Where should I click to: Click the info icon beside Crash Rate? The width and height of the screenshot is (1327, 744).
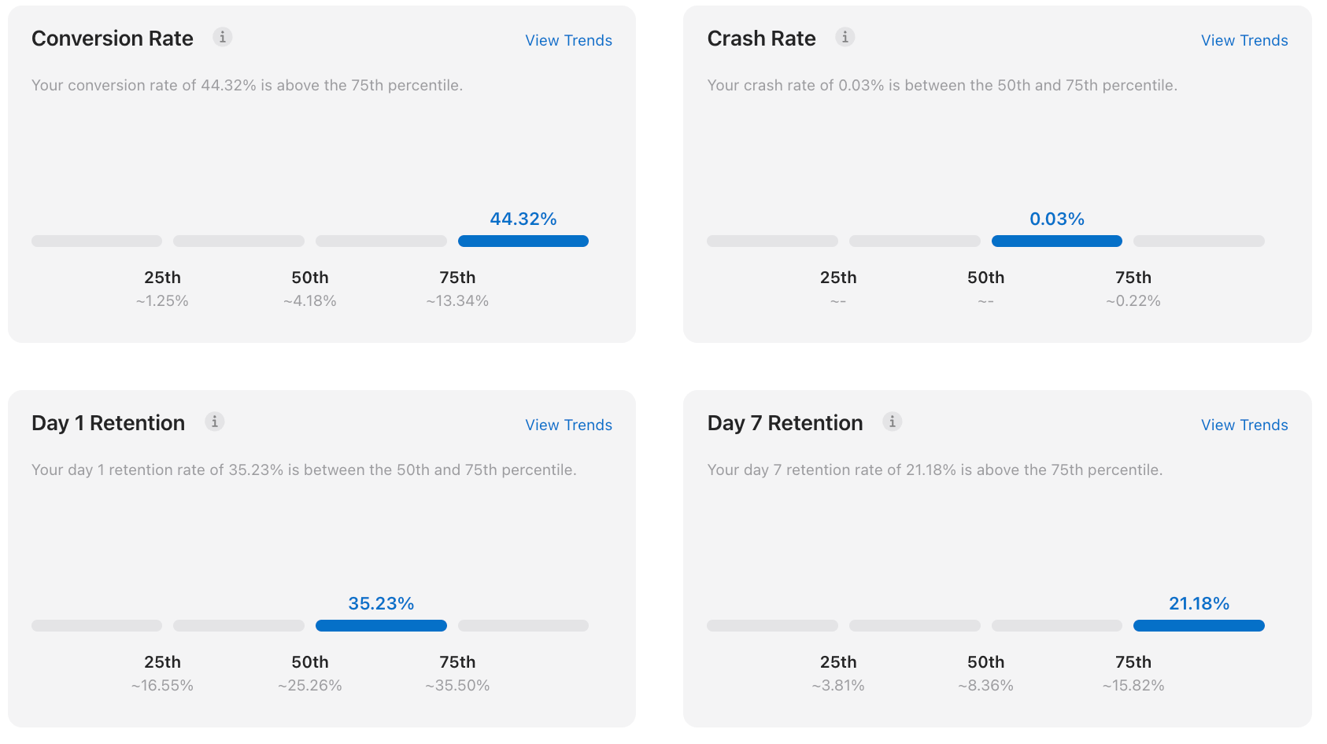845,37
